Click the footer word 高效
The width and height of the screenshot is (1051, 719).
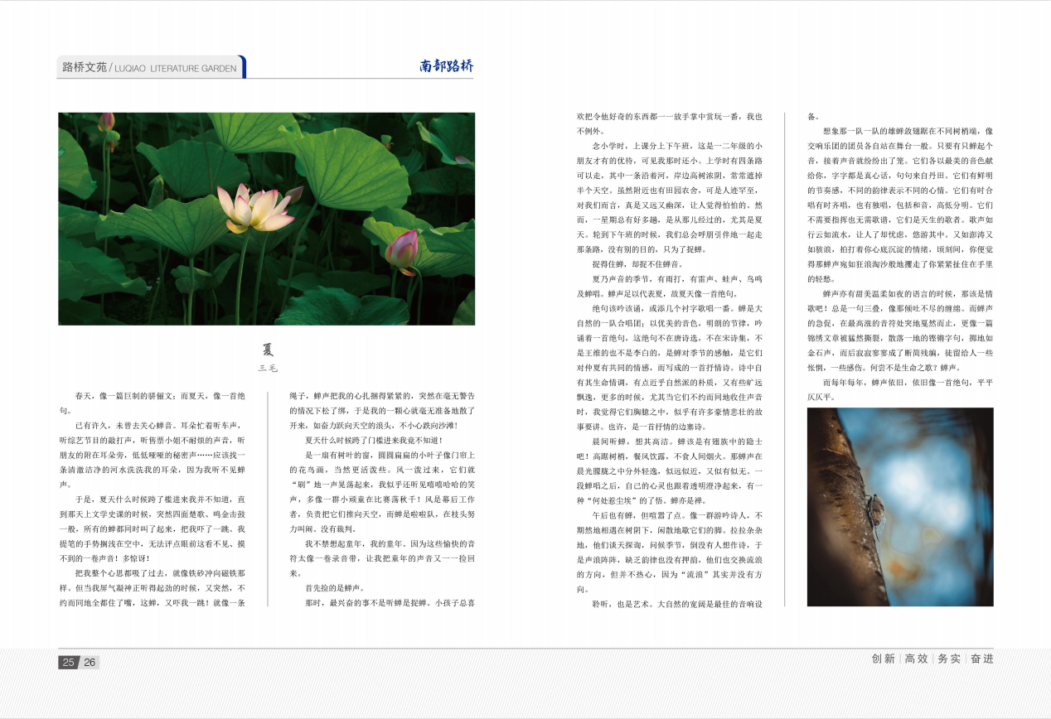(916, 659)
